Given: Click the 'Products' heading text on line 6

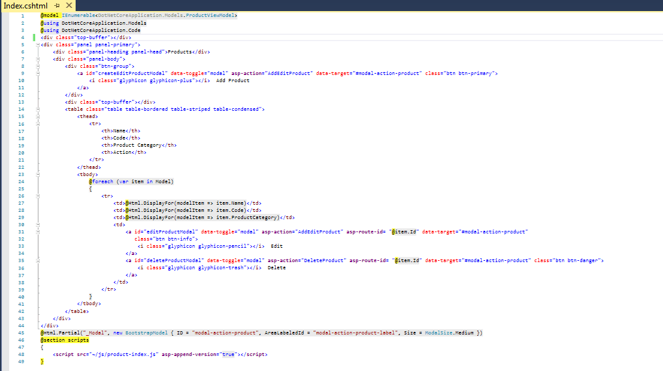Looking at the screenshot, I should point(180,52).
